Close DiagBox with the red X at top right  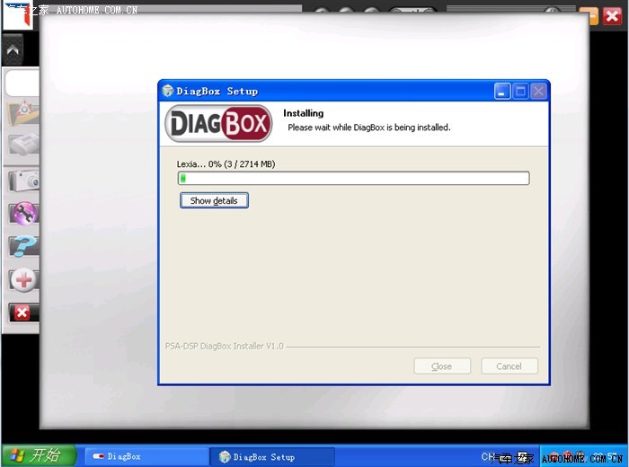point(613,15)
